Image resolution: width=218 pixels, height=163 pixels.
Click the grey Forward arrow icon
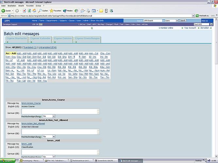coord(17,11)
